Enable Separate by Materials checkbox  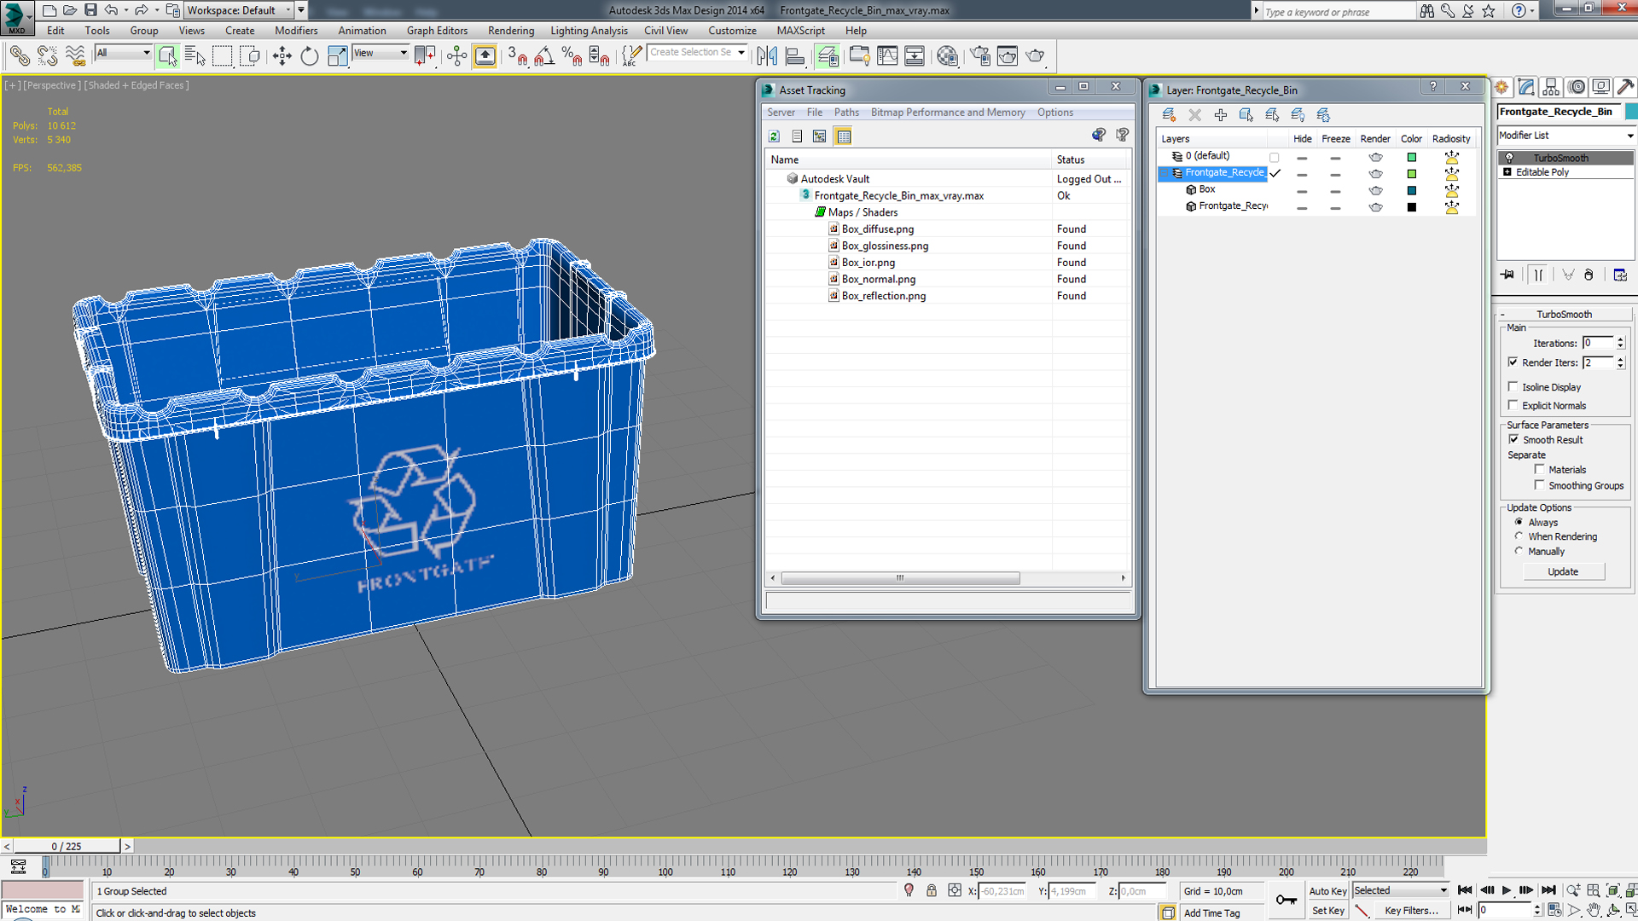[1540, 469]
